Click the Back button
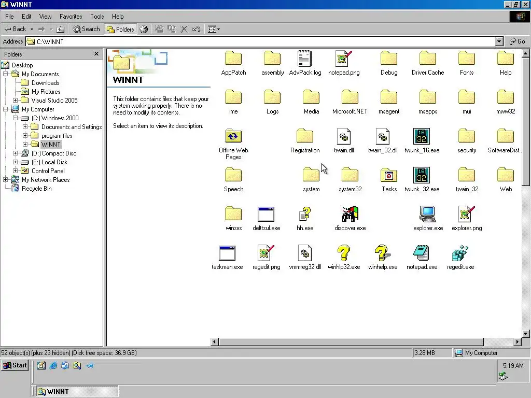The height and width of the screenshot is (398, 531). 15,29
